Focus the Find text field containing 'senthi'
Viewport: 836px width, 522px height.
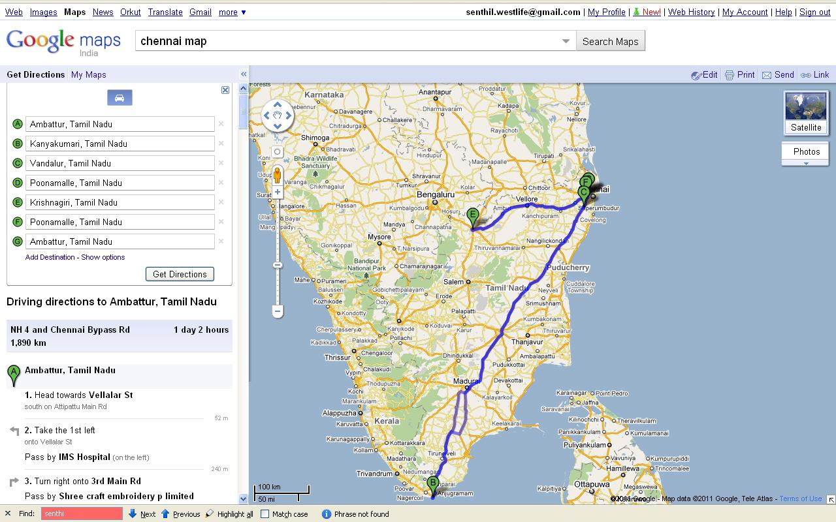coord(82,514)
